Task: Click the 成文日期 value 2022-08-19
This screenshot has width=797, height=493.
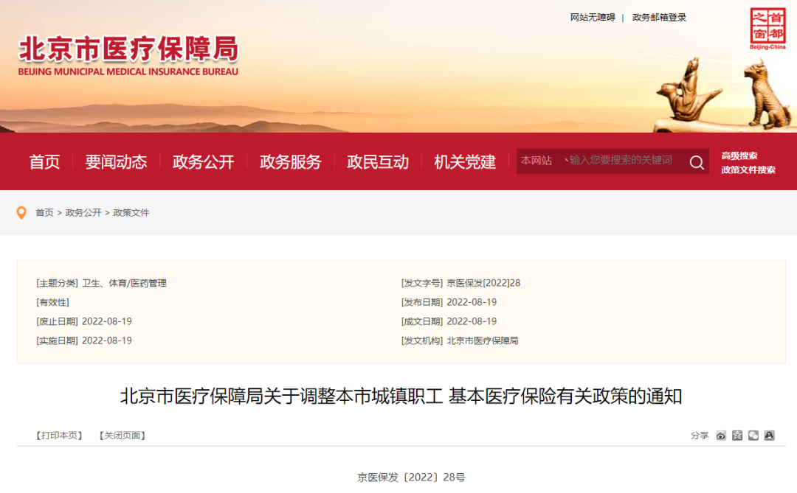Action: coord(472,321)
